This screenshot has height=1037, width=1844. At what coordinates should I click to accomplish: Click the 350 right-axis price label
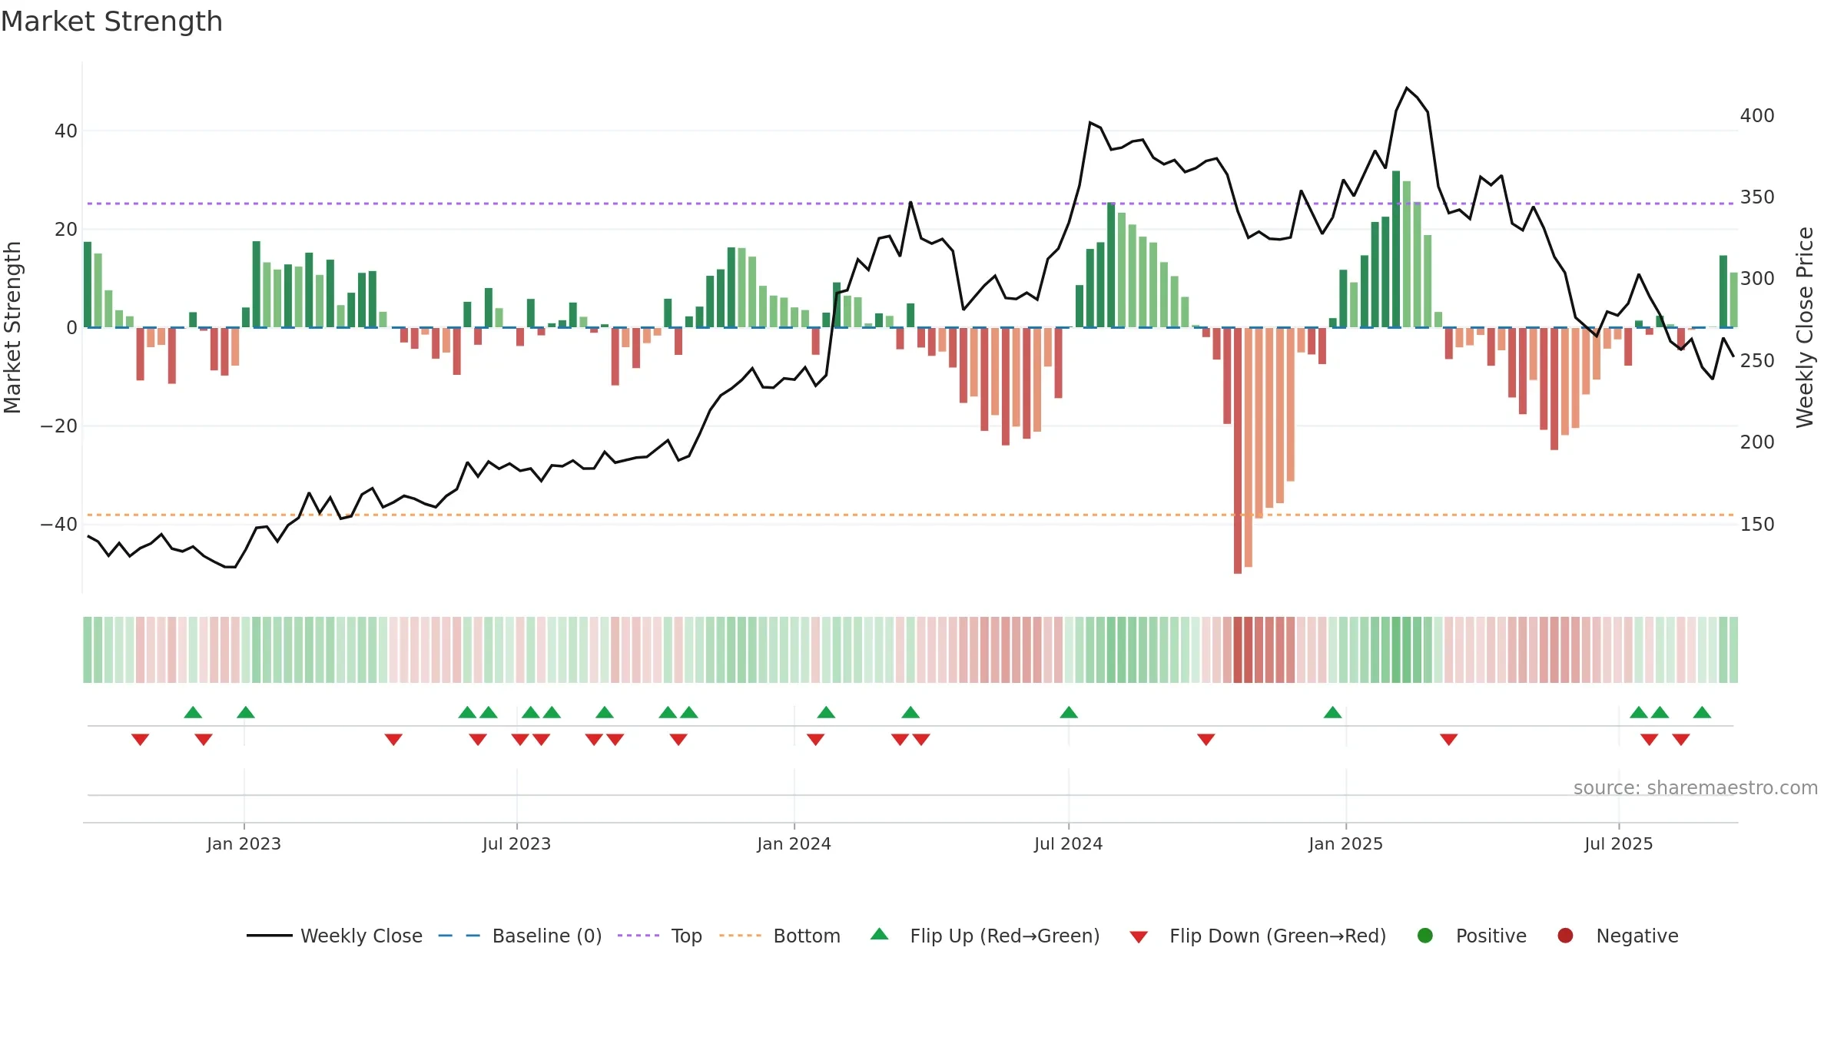[1757, 197]
